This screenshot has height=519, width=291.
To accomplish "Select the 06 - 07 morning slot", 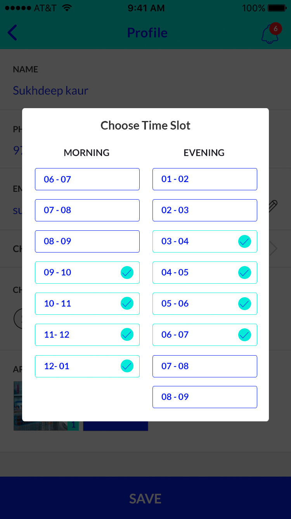I will tap(87, 179).
